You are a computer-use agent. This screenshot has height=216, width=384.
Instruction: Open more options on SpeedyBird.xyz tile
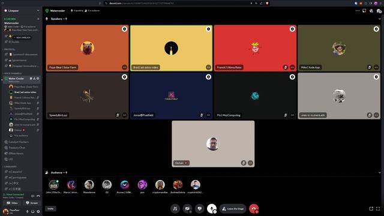point(124,115)
